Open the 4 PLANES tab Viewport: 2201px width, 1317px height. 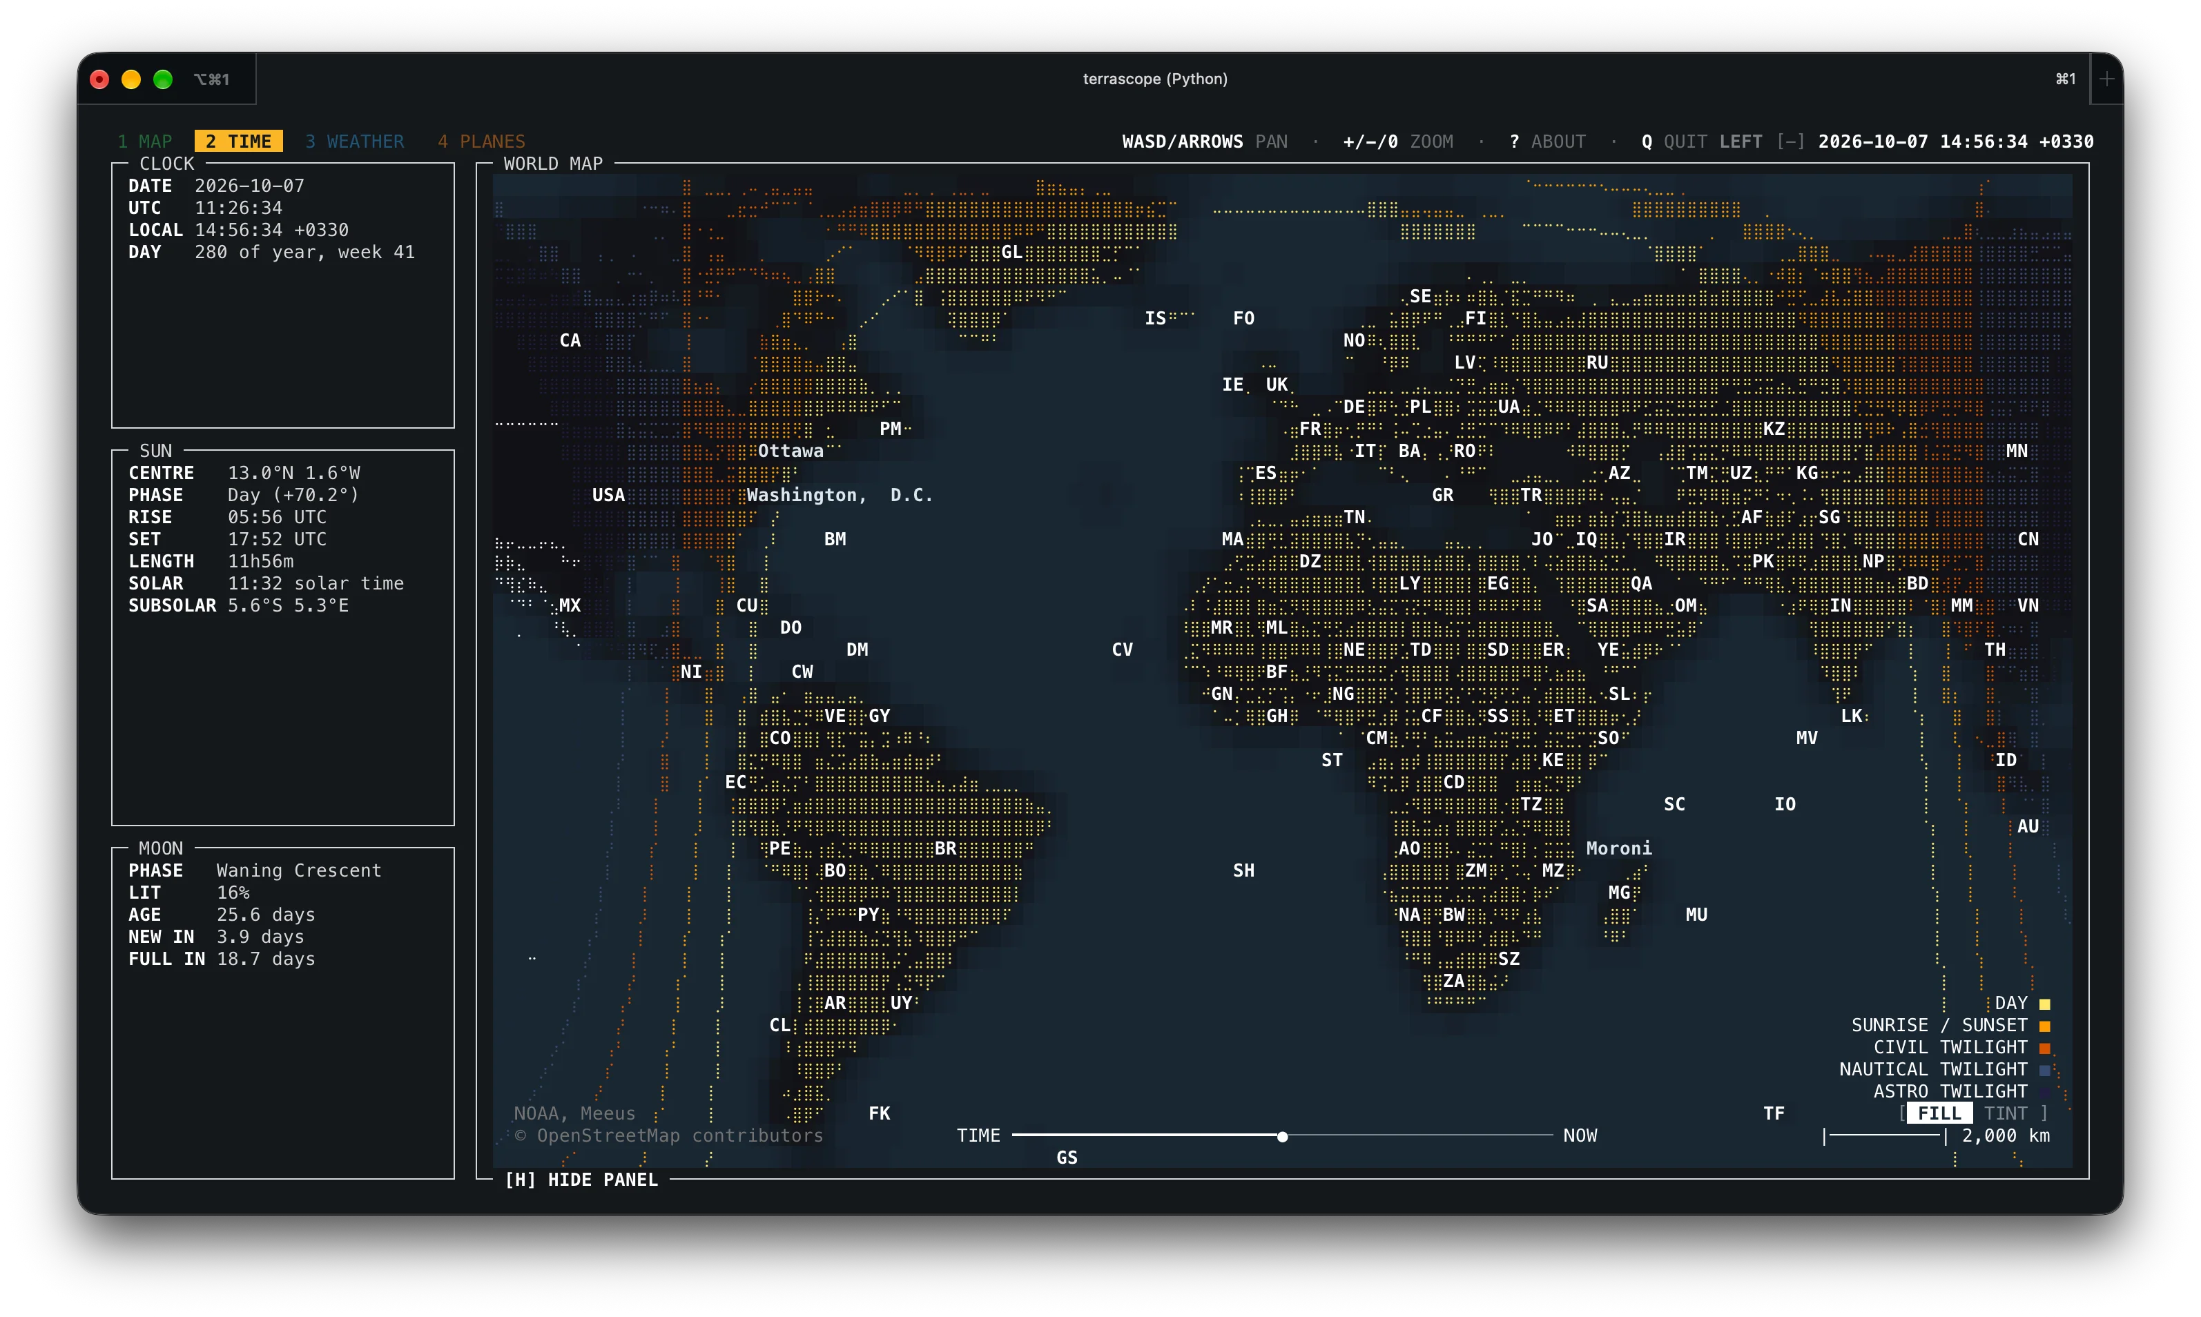click(481, 141)
